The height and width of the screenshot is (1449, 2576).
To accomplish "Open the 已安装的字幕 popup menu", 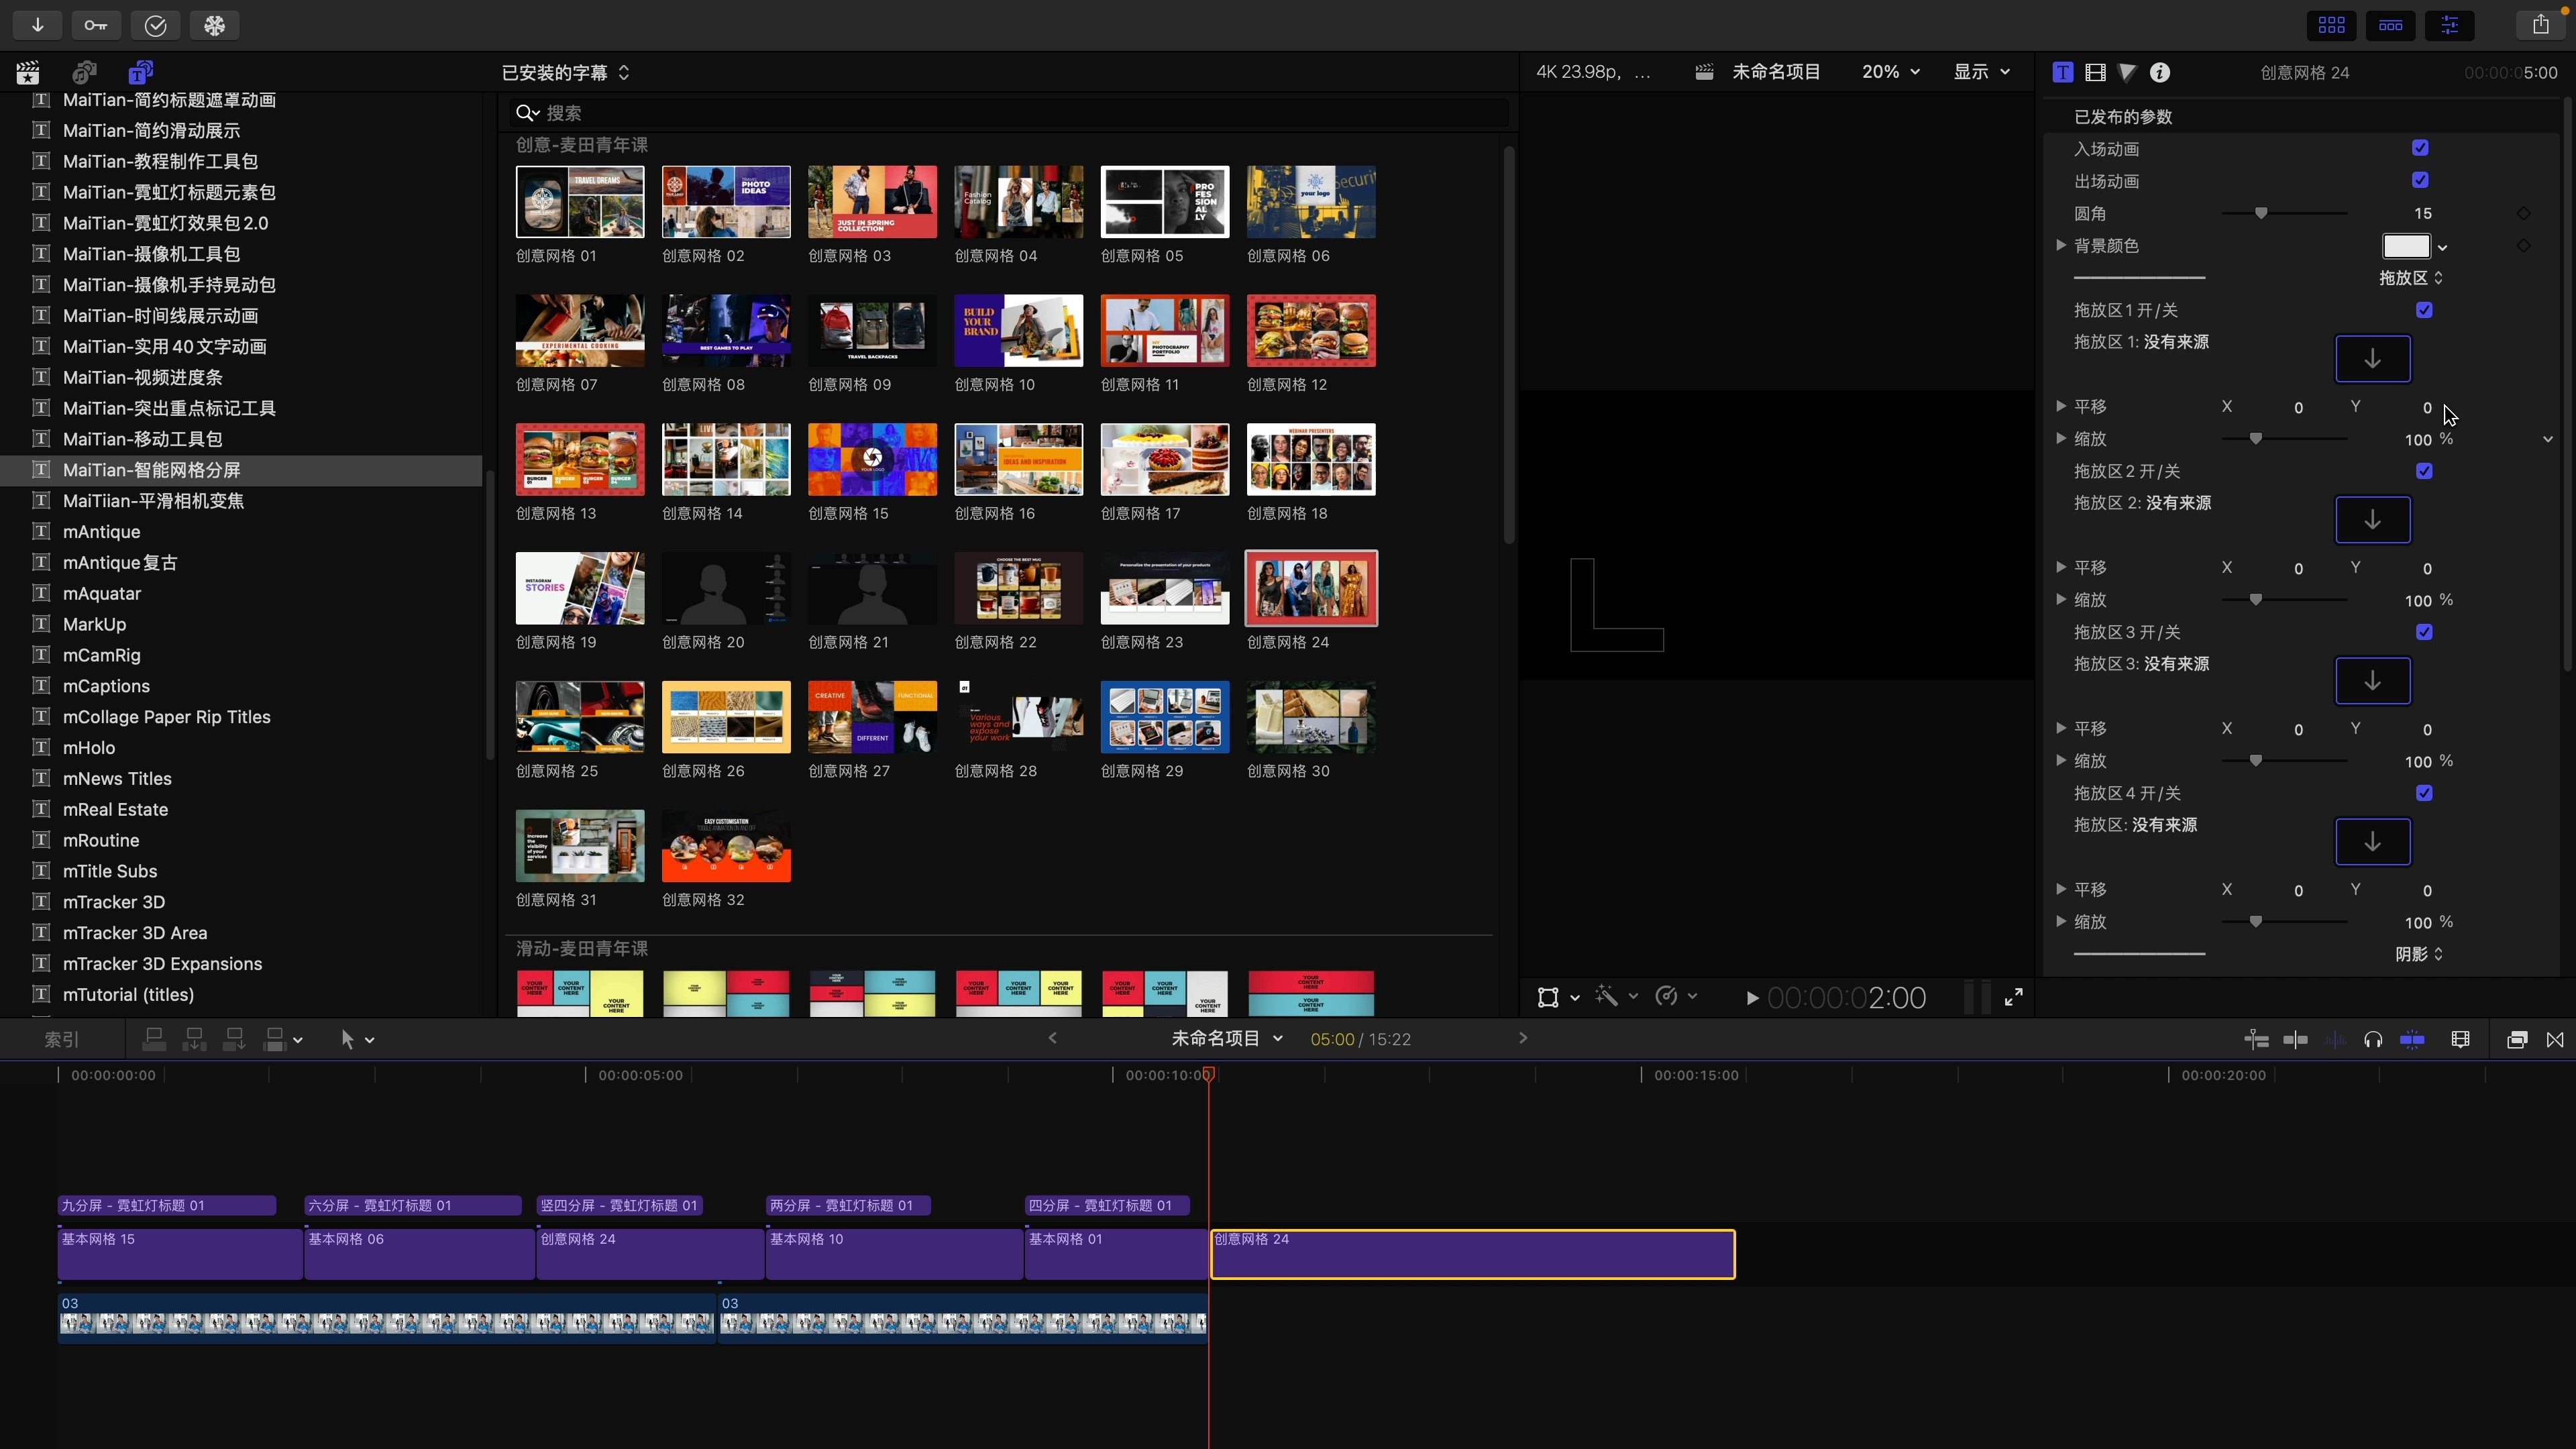I will [x=565, y=72].
